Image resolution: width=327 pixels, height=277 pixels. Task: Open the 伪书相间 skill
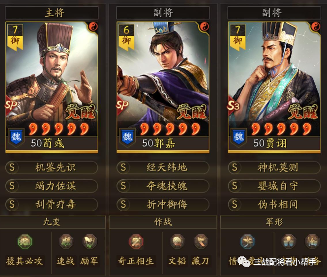(x=274, y=204)
